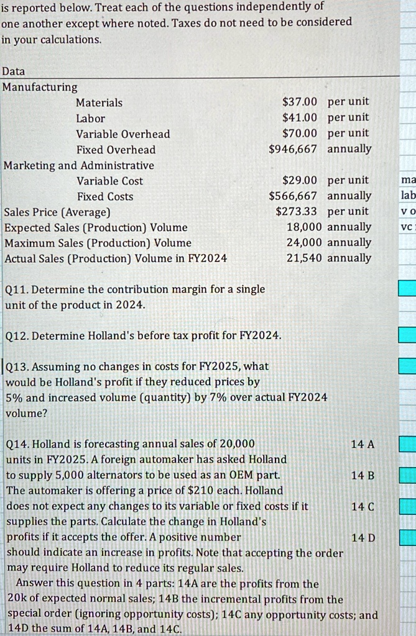Click the Marketing Variable Cost $29.00 cell
Viewport: 416px width, 636px height.
300,180
